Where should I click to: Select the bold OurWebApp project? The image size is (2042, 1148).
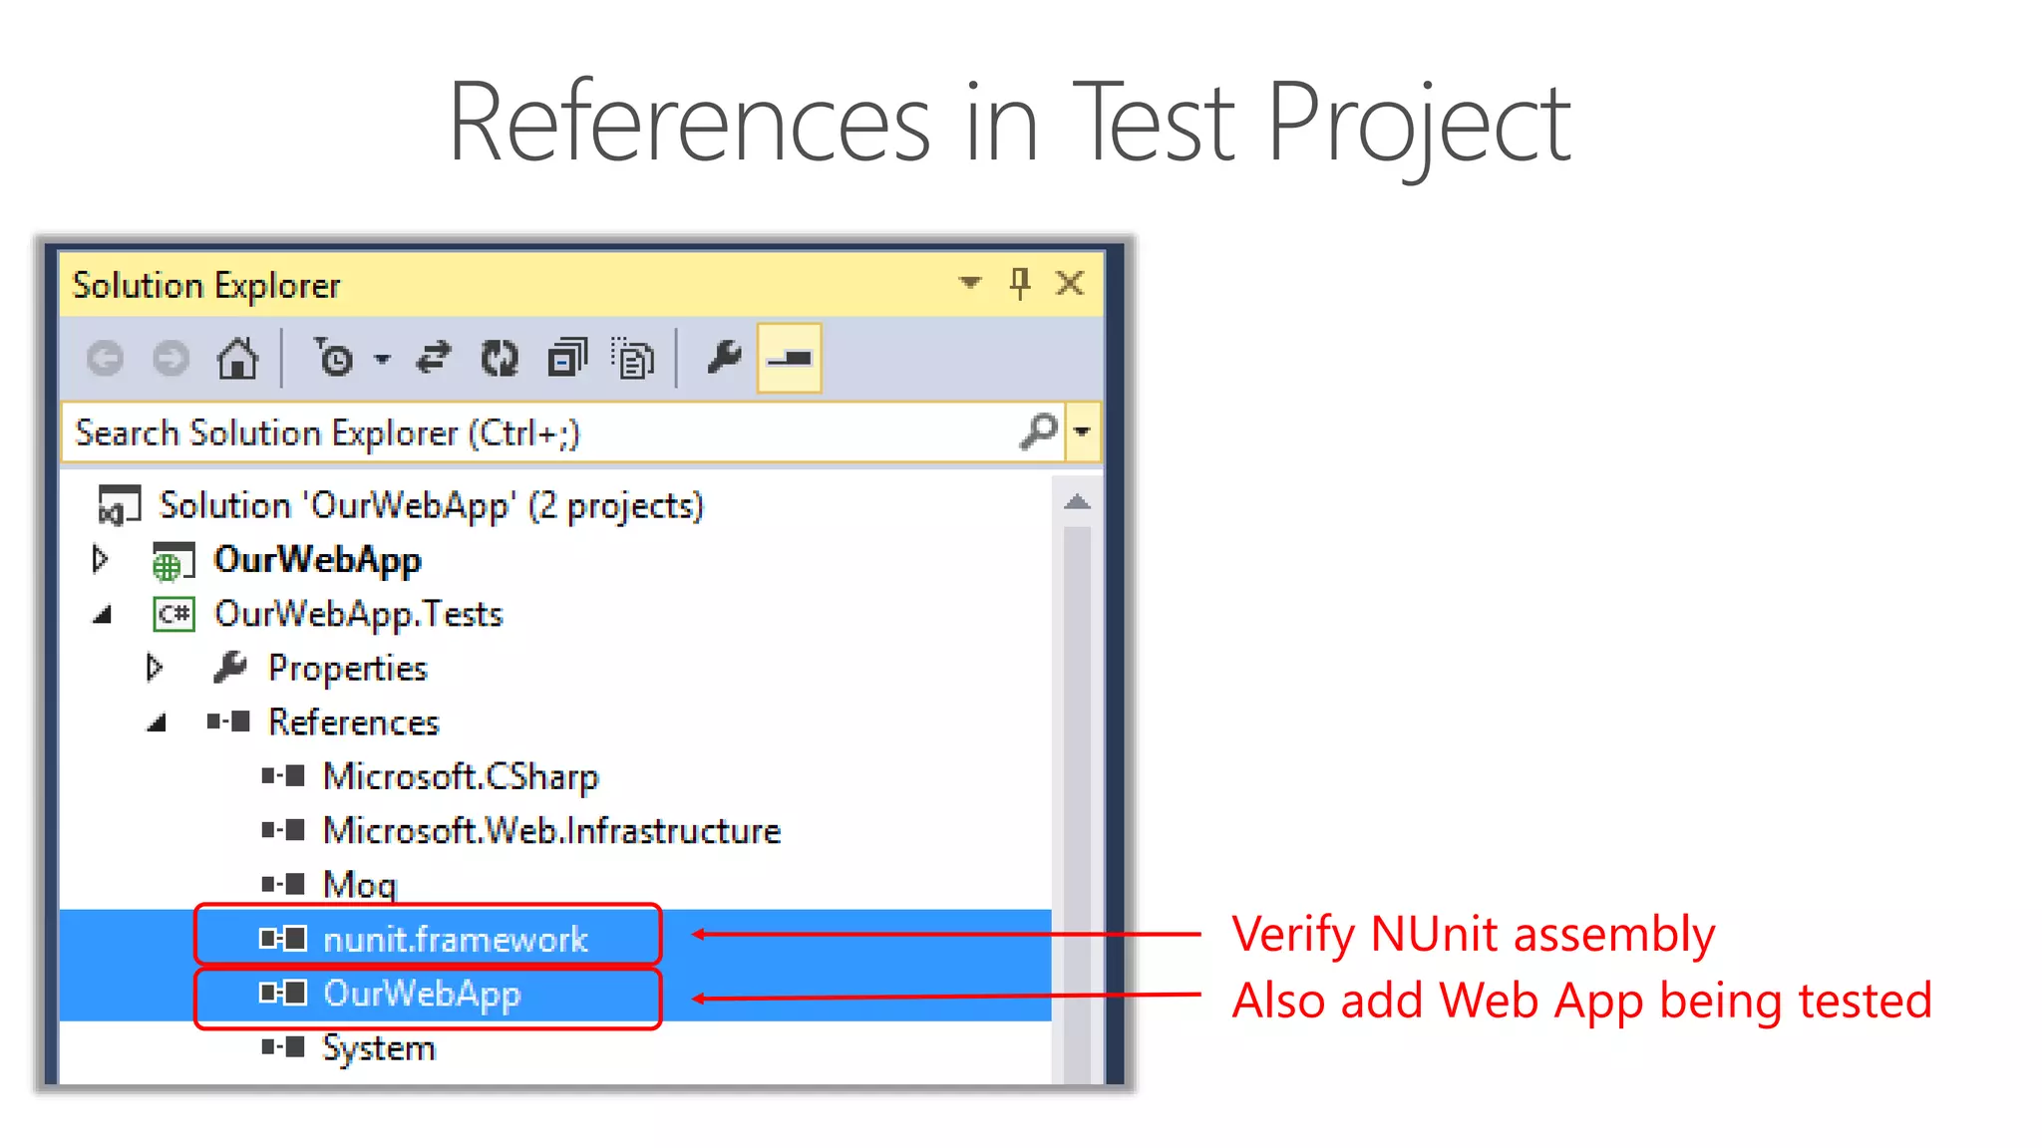tap(317, 560)
